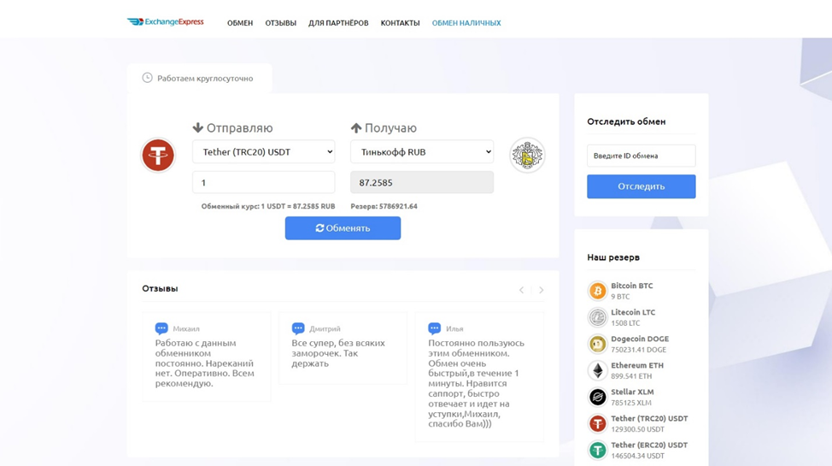
Task: Click the Отзывы heading
Action: pyautogui.click(x=160, y=288)
